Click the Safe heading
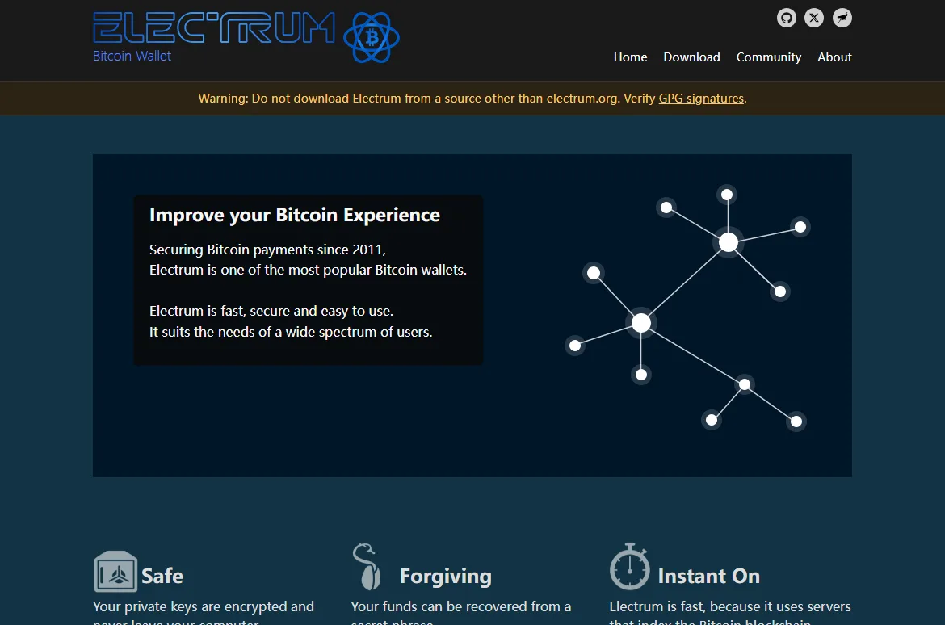This screenshot has width=945, height=625. [162, 576]
